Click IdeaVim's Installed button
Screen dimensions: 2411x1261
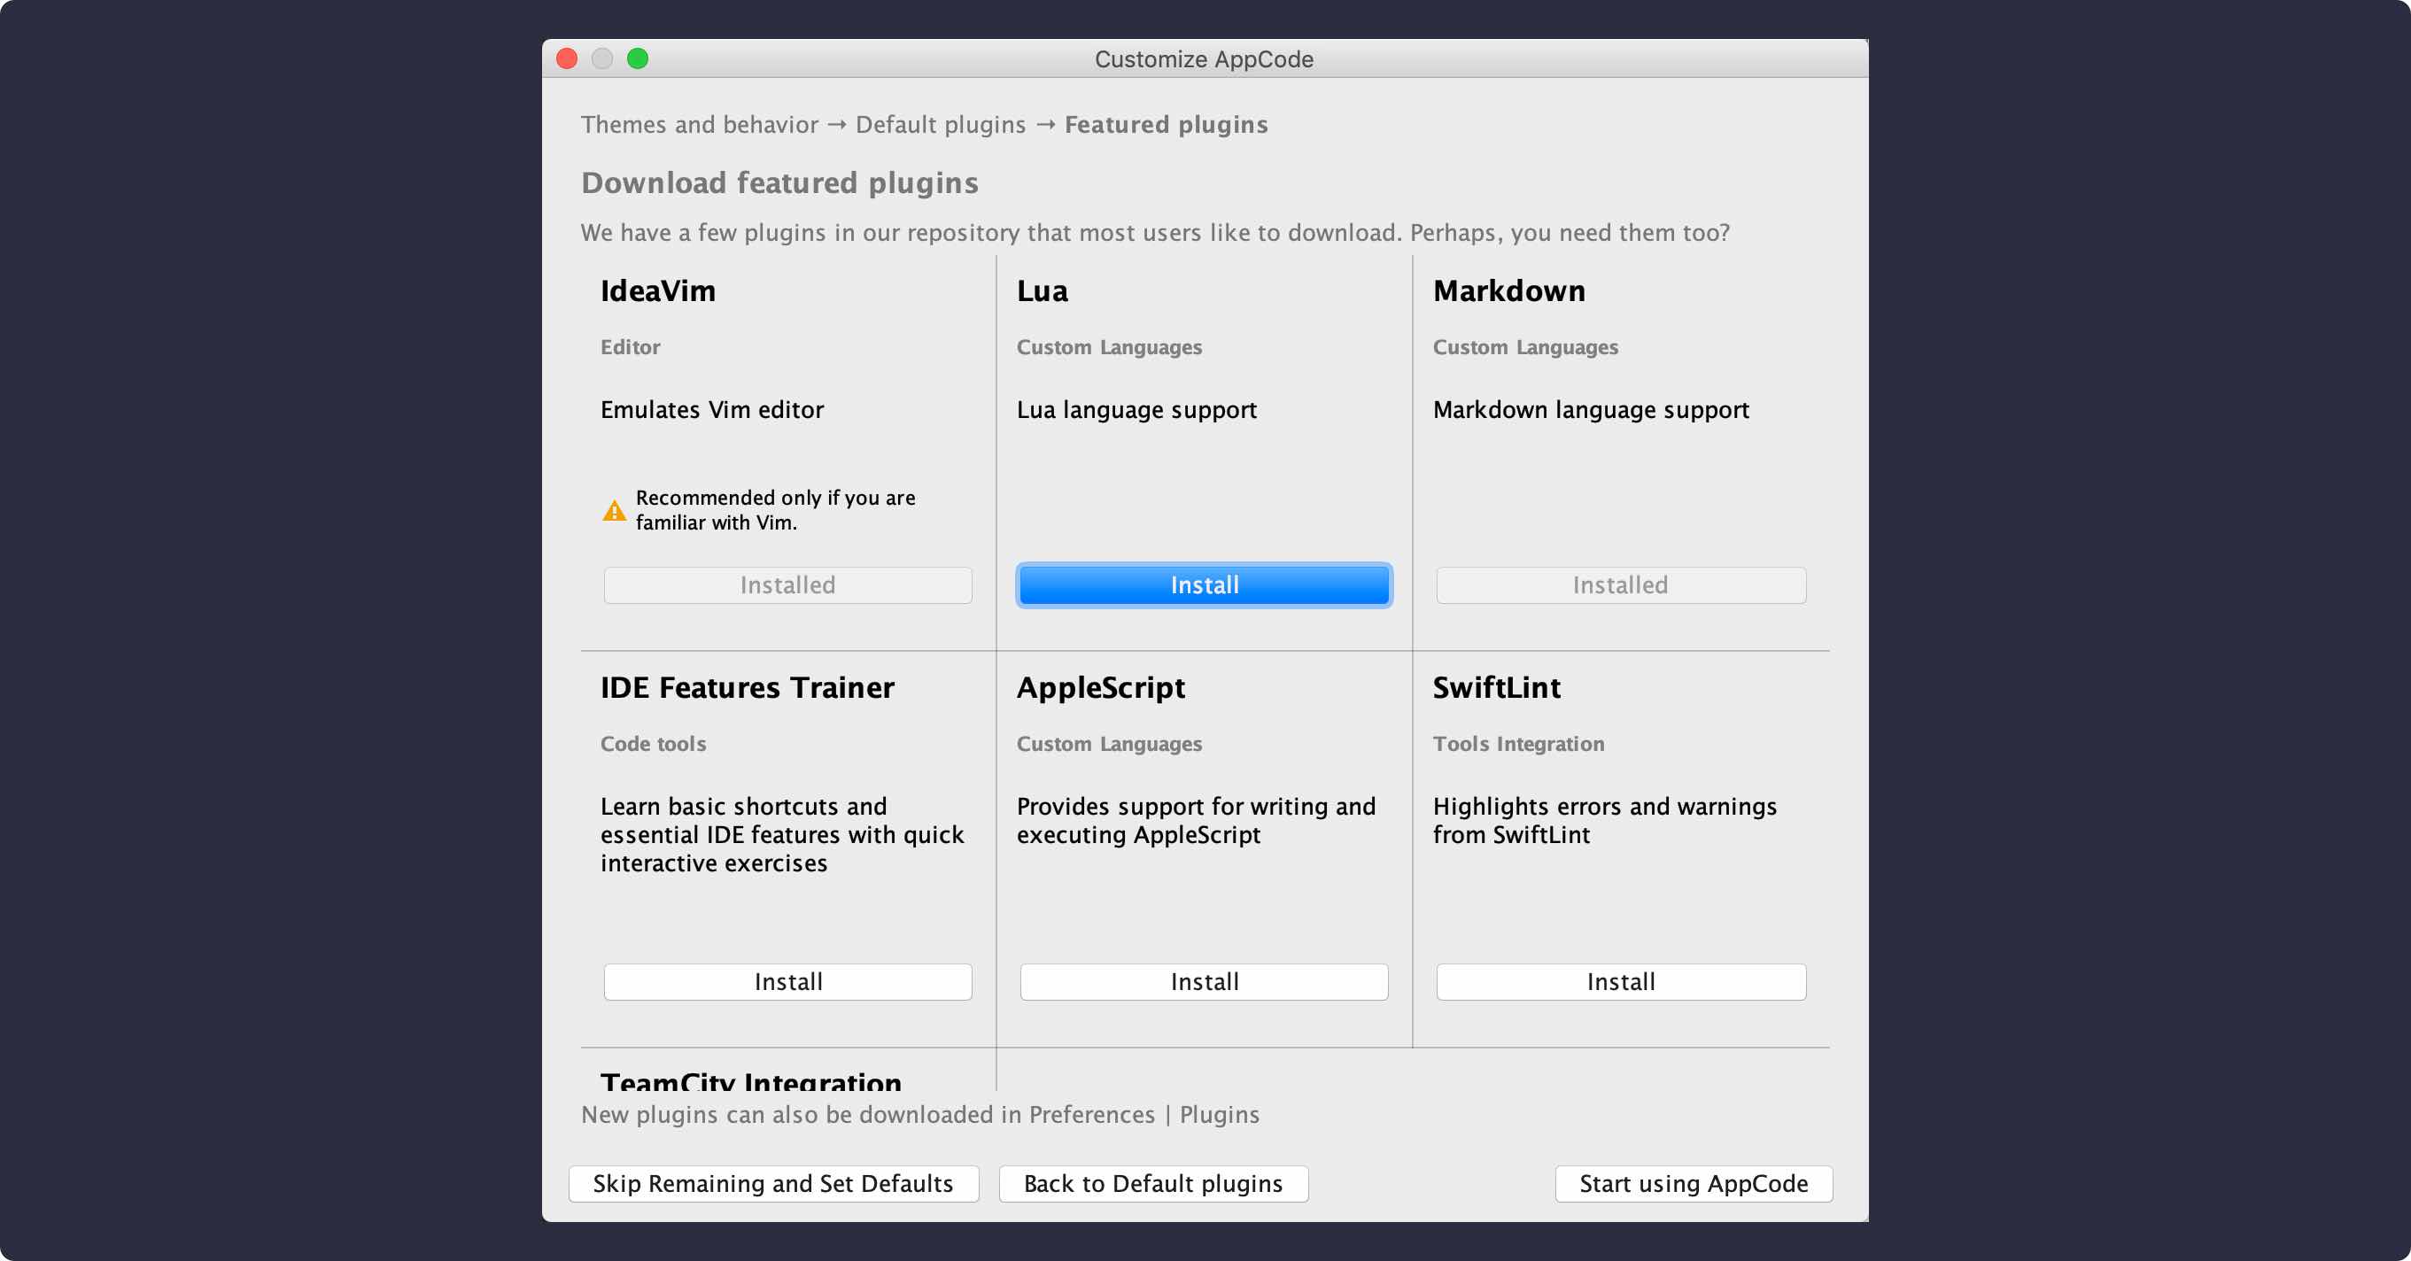(787, 585)
